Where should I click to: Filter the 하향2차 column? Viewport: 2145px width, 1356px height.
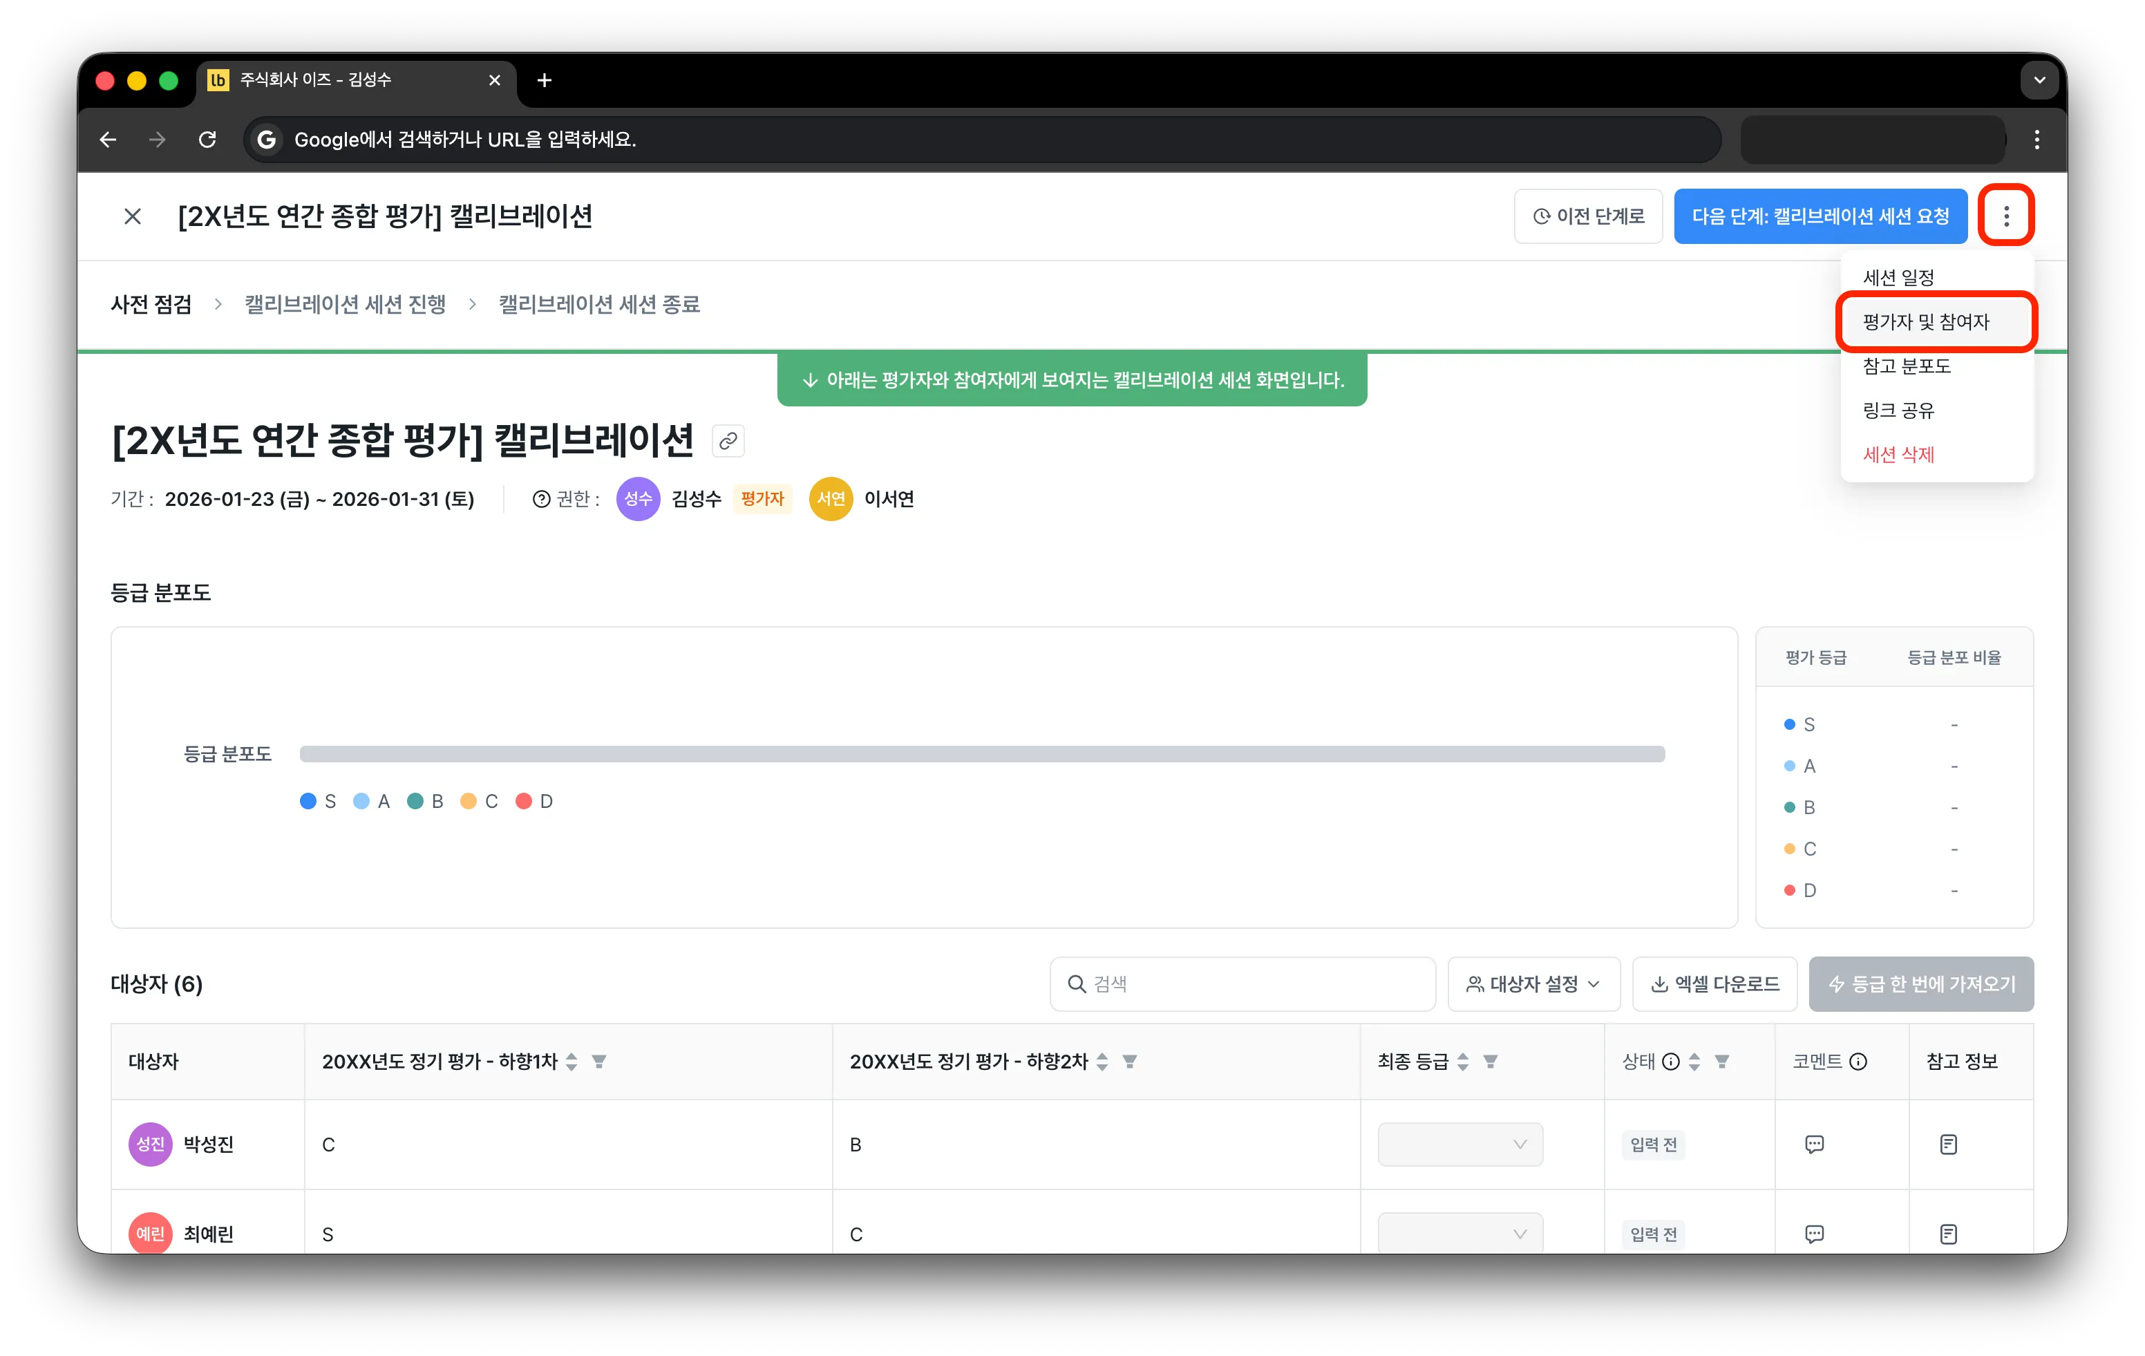[x=1129, y=1061]
